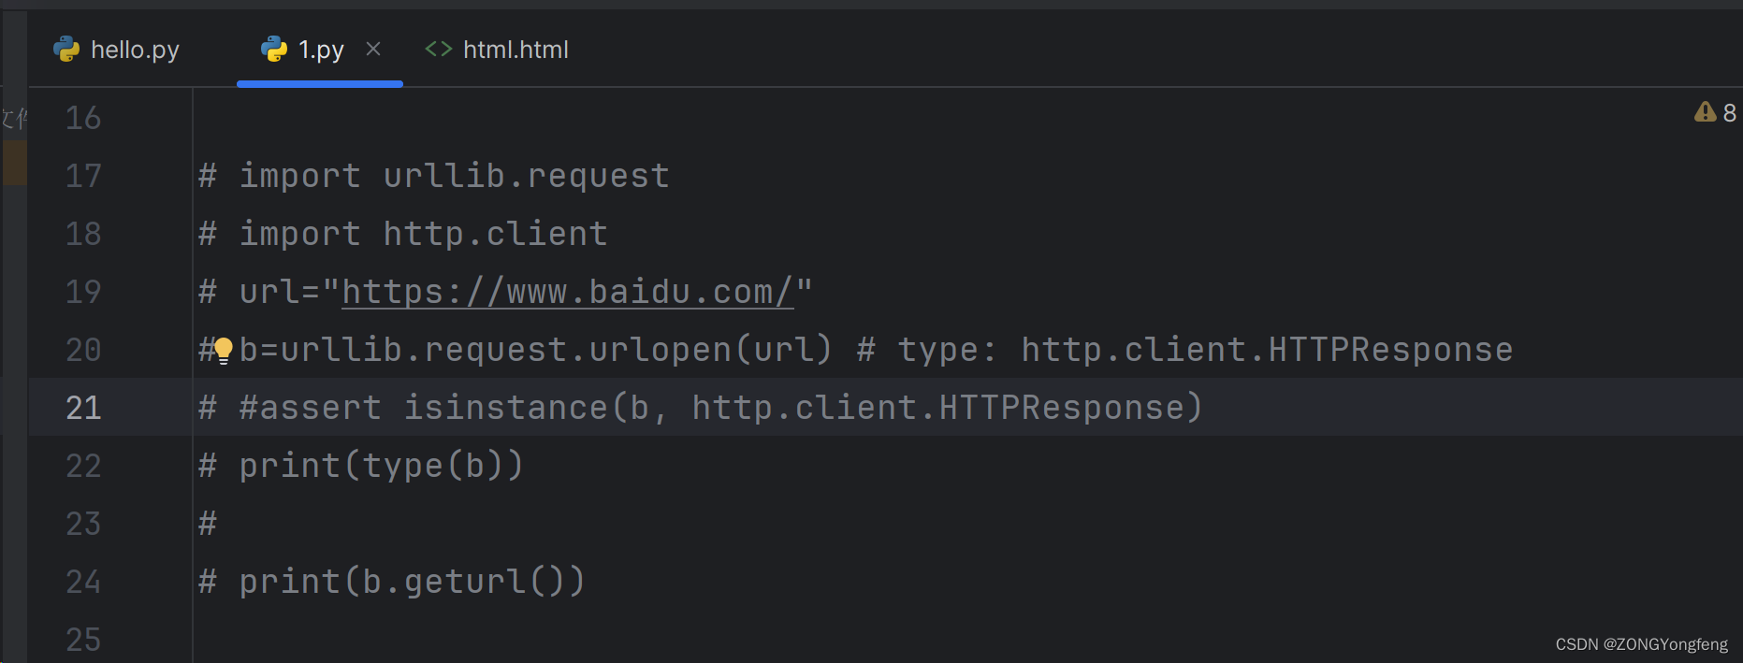Click the HTML file icon beside html.html
The width and height of the screenshot is (1743, 663).
pyautogui.click(x=438, y=50)
